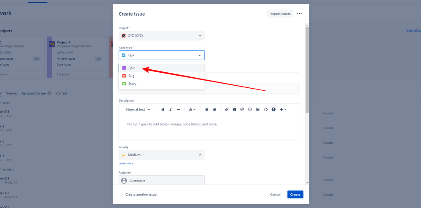The height and width of the screenshot is (208, 421).
Task: Mention someone with the @ icon
Action: (242, 109)
